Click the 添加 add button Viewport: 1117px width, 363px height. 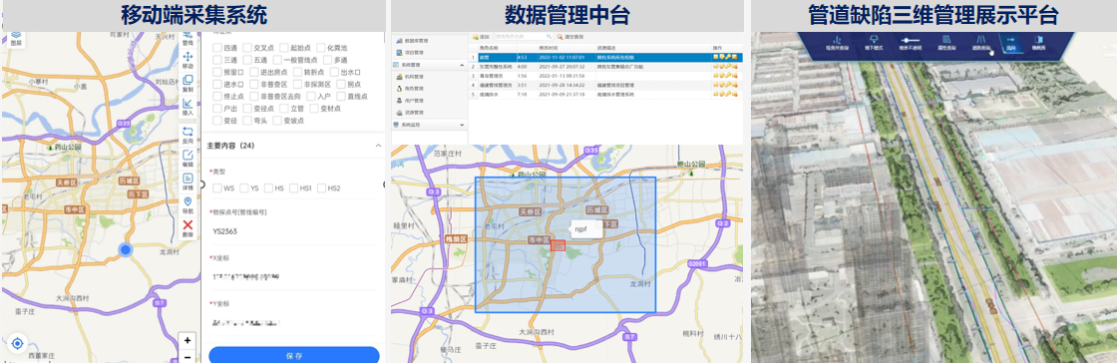click(x=480, y=36)
